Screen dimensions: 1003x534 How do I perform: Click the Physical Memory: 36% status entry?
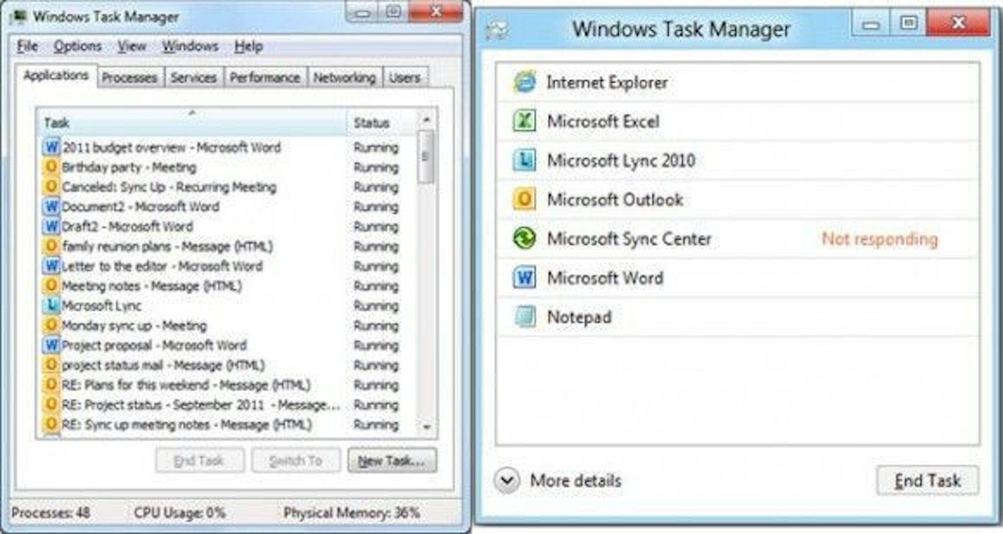click(x=351, y=512)
